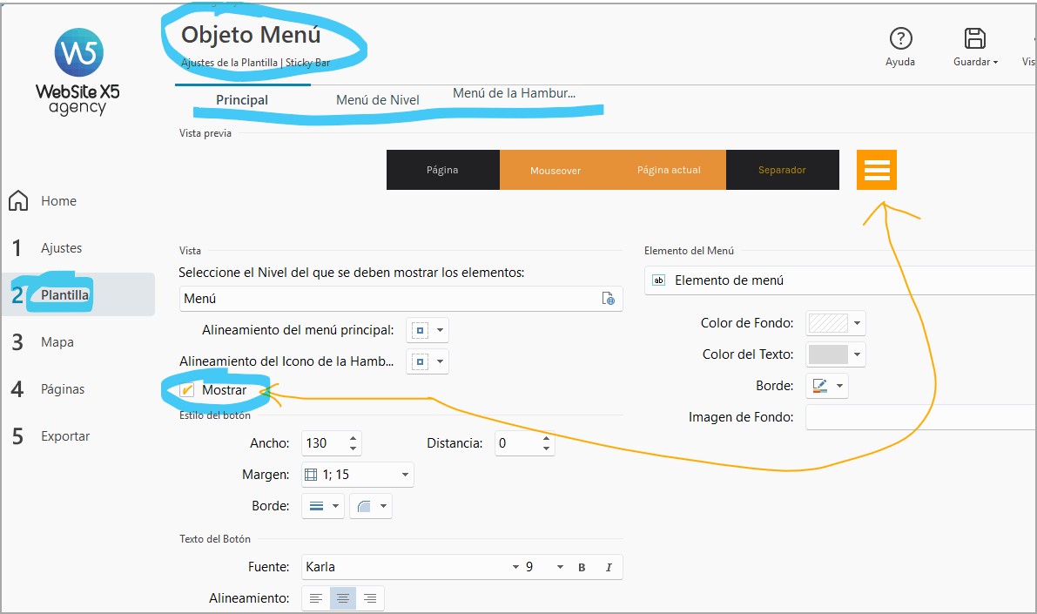Open main menu alignment dropdown

pos(428,331)
